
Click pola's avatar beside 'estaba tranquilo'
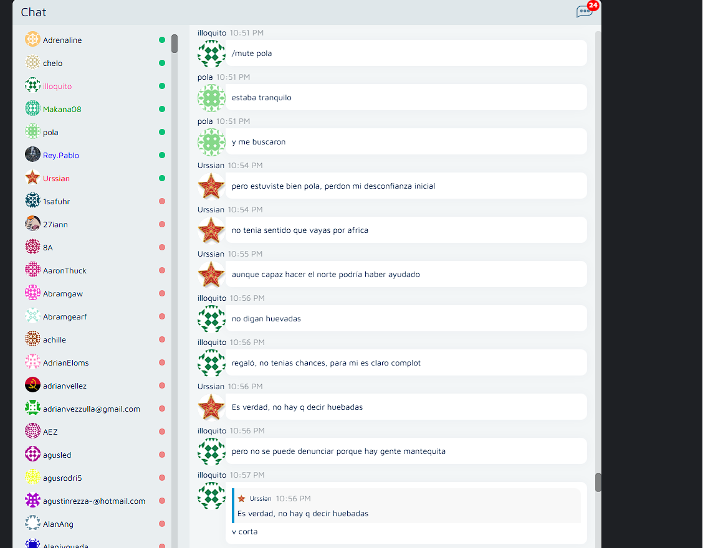point(211,98)
